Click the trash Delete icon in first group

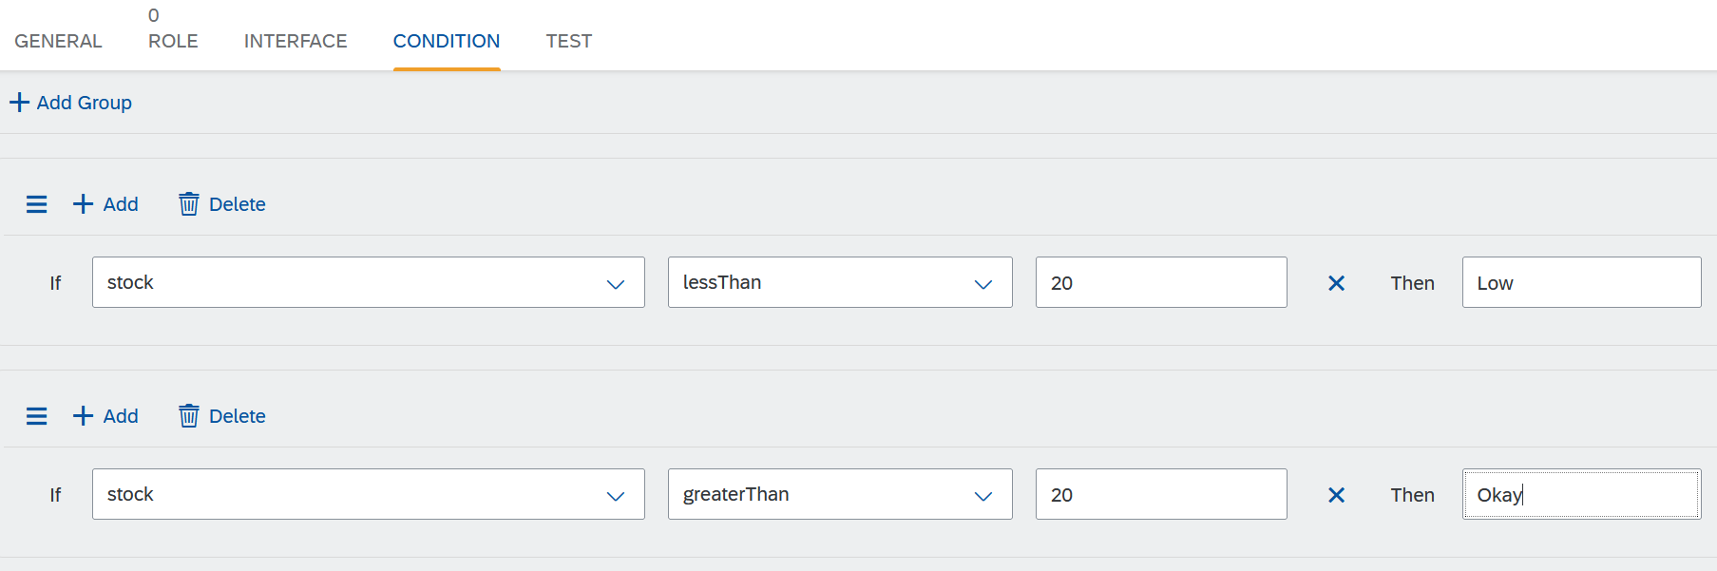(189, 204)
